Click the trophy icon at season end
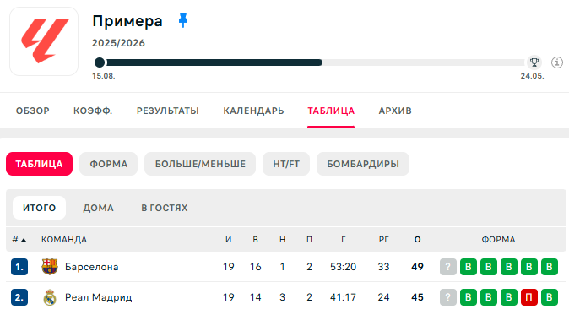 pos(534,62)
